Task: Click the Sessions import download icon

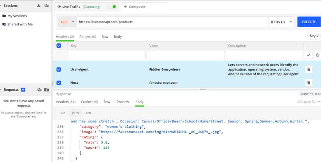Action: (39, 5)
